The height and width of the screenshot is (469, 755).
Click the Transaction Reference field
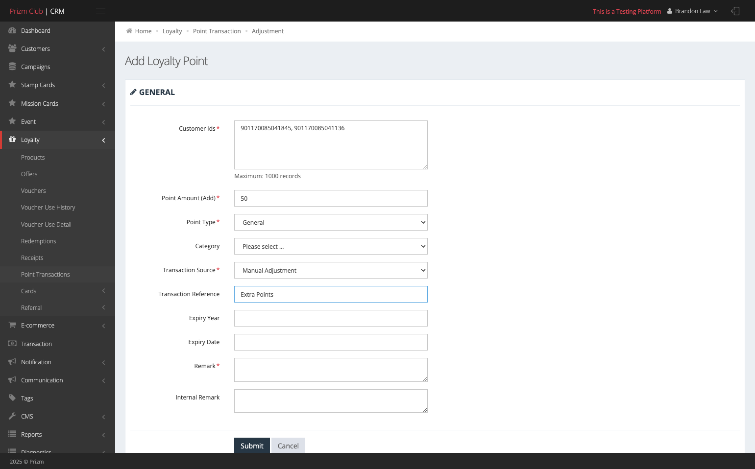[331, 294]
